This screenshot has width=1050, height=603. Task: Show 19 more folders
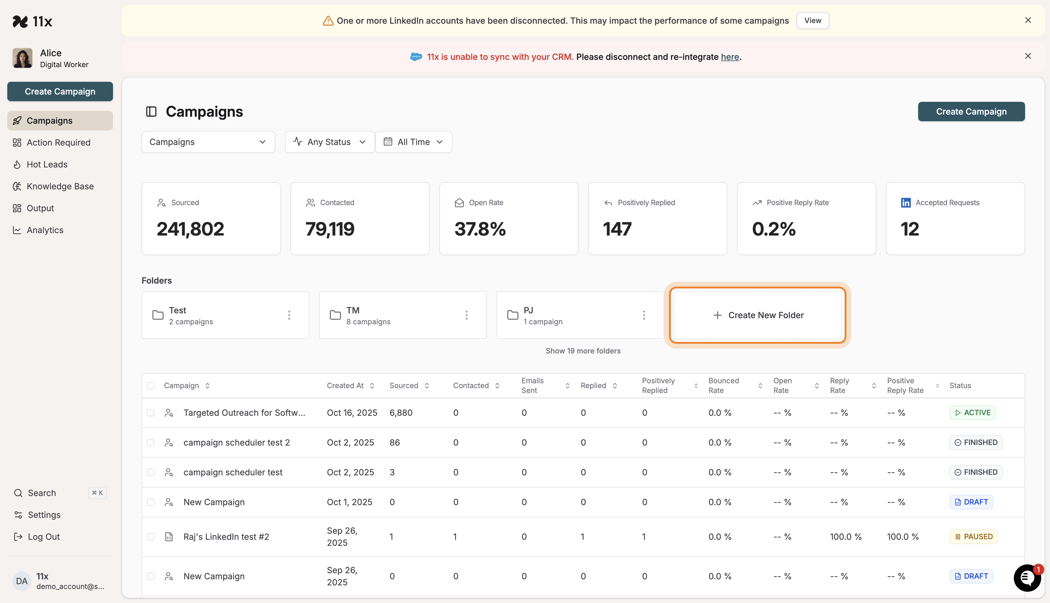click(583, 350)
